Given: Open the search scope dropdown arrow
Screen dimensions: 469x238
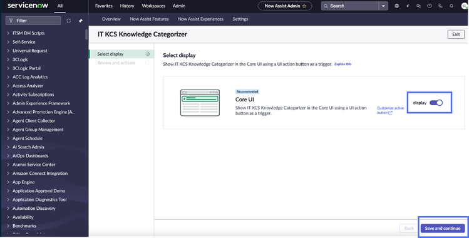Looking at the screenshot, I should [x=383, y=6].
